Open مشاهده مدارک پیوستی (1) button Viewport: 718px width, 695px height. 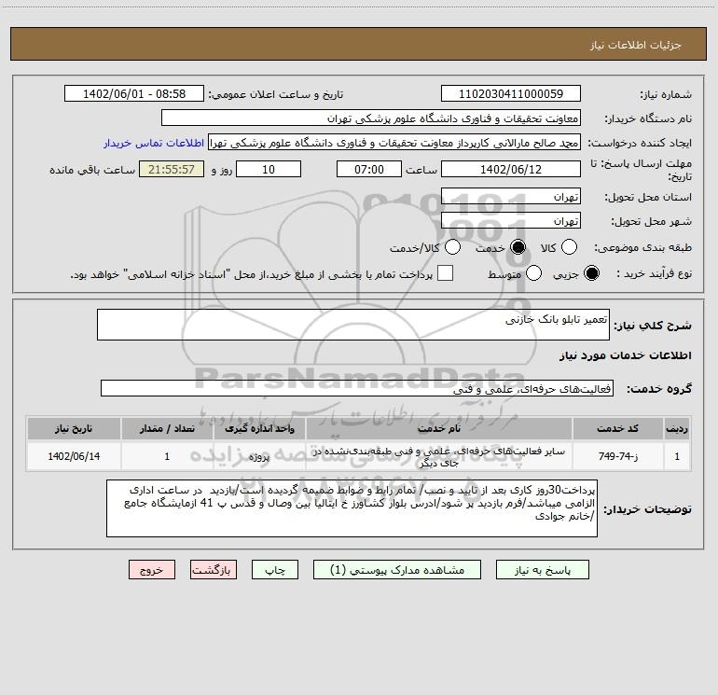click(x=397, y=570)
